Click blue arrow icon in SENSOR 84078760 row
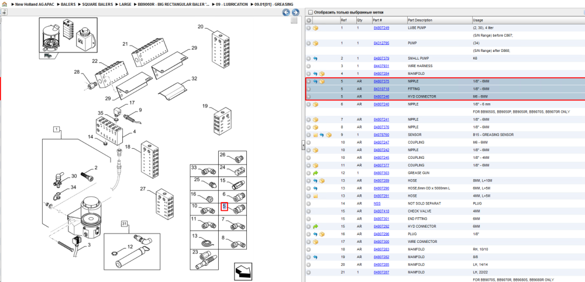Screen dimensions: 585x282 pos(322,135)
